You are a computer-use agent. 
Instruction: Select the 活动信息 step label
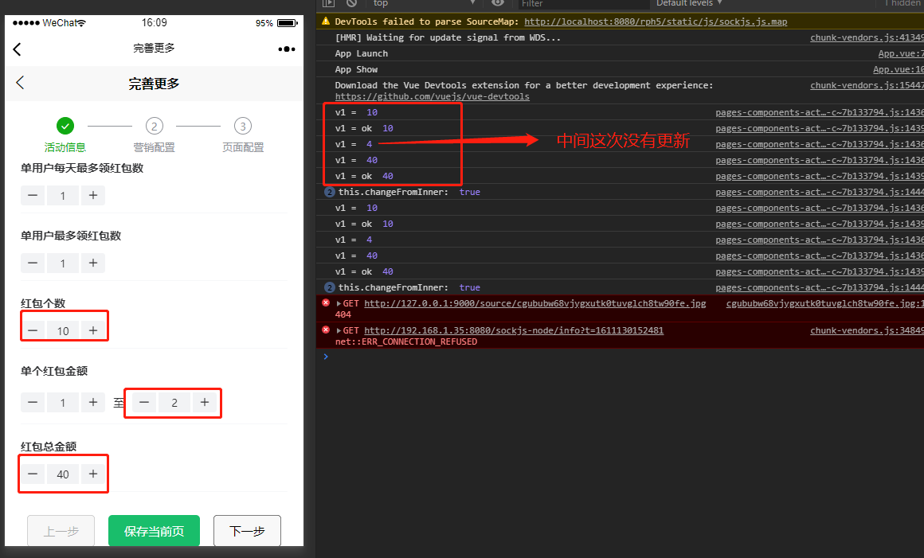(65, 147)
